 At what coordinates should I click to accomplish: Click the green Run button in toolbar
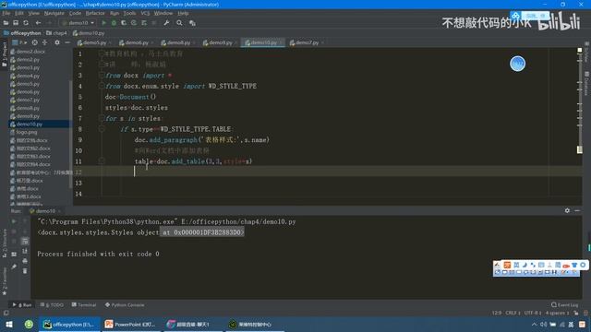pyautogui.click(x=104, y=23)
